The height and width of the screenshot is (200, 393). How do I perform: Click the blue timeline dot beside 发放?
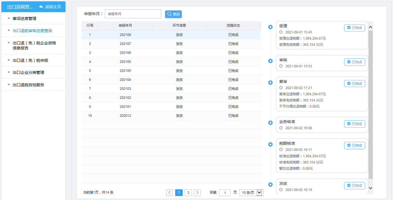click(x=270, y=185)
